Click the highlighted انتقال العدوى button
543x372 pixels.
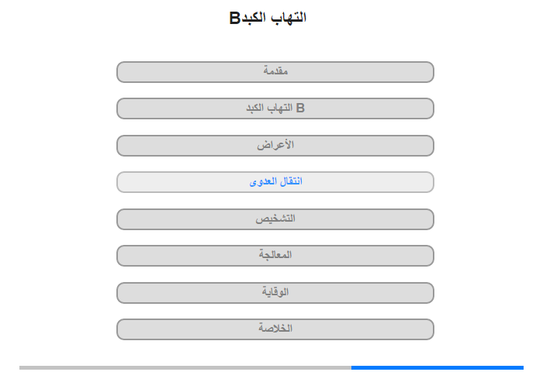coord(275,182)
